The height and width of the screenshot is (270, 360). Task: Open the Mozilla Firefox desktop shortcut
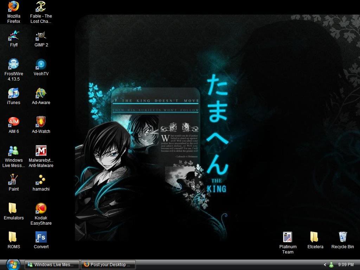click(x=14, y=7)
